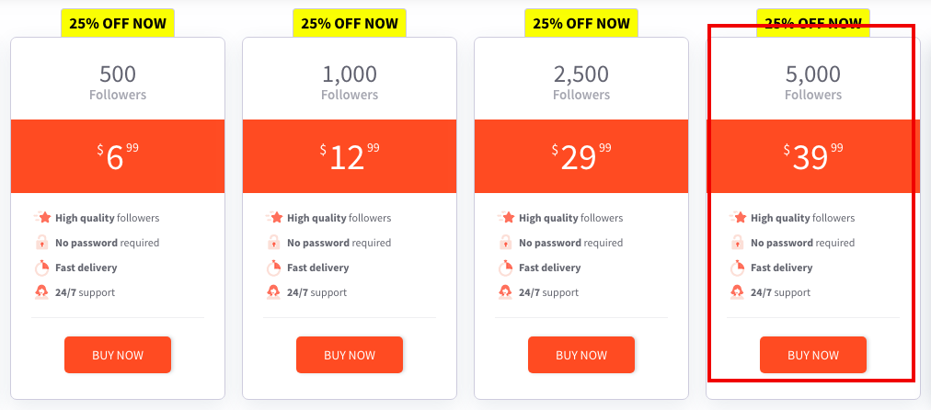Click support agent icon in 5,000 followers card

[737, 292]
